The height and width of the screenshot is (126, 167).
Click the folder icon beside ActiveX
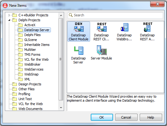click(20, 25)
